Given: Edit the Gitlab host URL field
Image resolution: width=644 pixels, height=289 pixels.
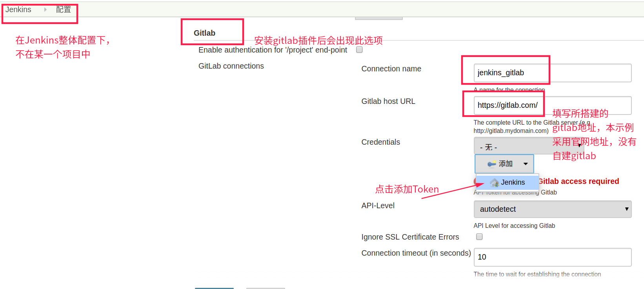Looking at the screenshot, I should 552,105.
